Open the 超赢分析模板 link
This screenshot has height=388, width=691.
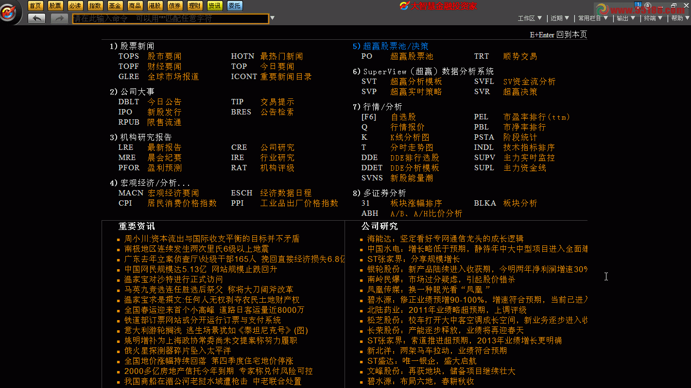pyautogui.click(x=416, y=81)
